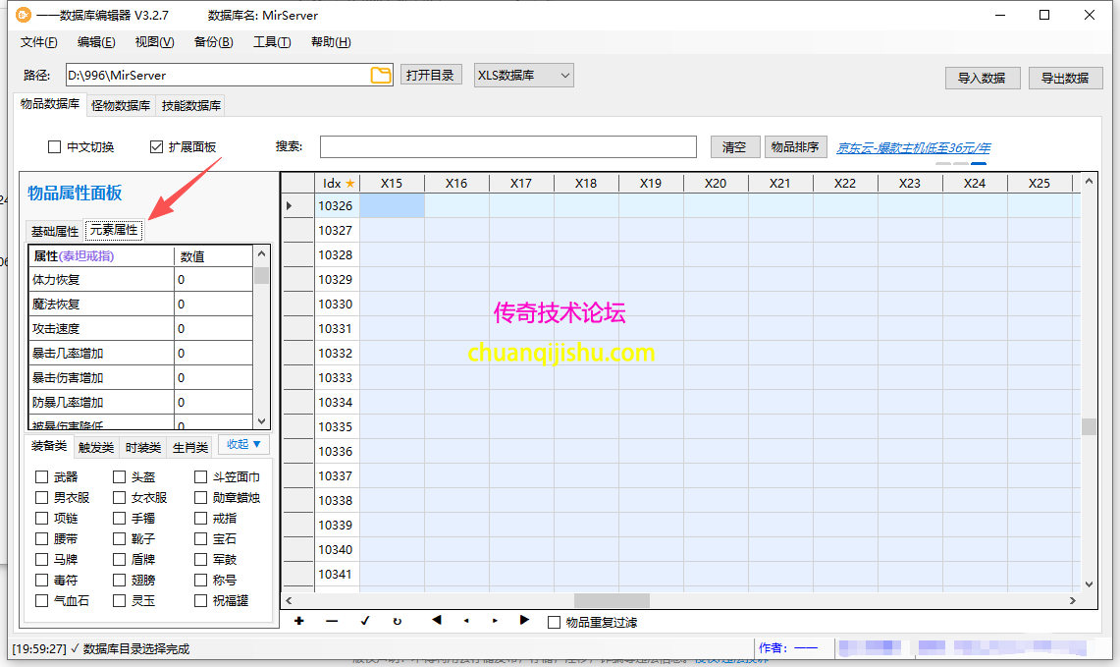Click the plus icon to add a record
1120x667 pixels.
298,622
